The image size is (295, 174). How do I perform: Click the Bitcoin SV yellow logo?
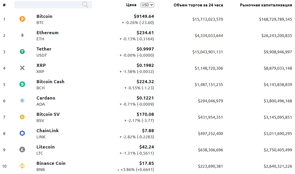(22, 117)
